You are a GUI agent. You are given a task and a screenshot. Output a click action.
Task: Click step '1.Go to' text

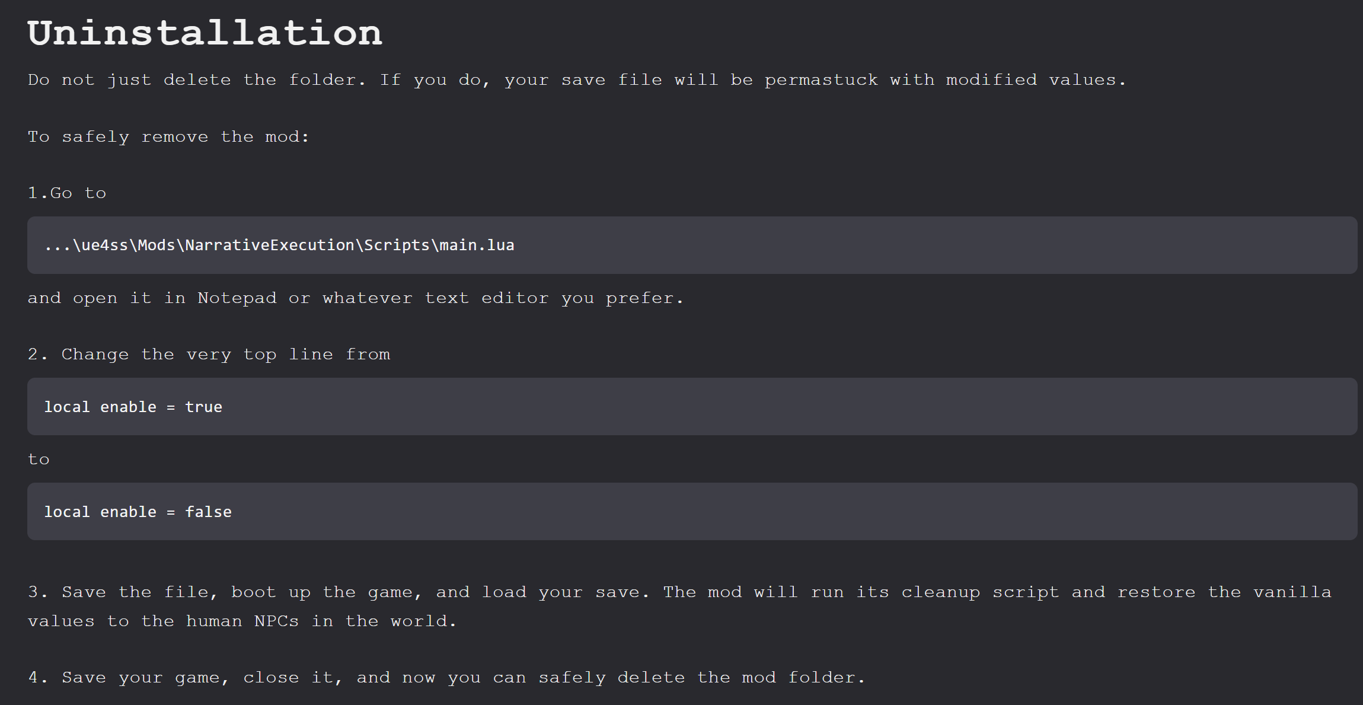coord(67,193)
